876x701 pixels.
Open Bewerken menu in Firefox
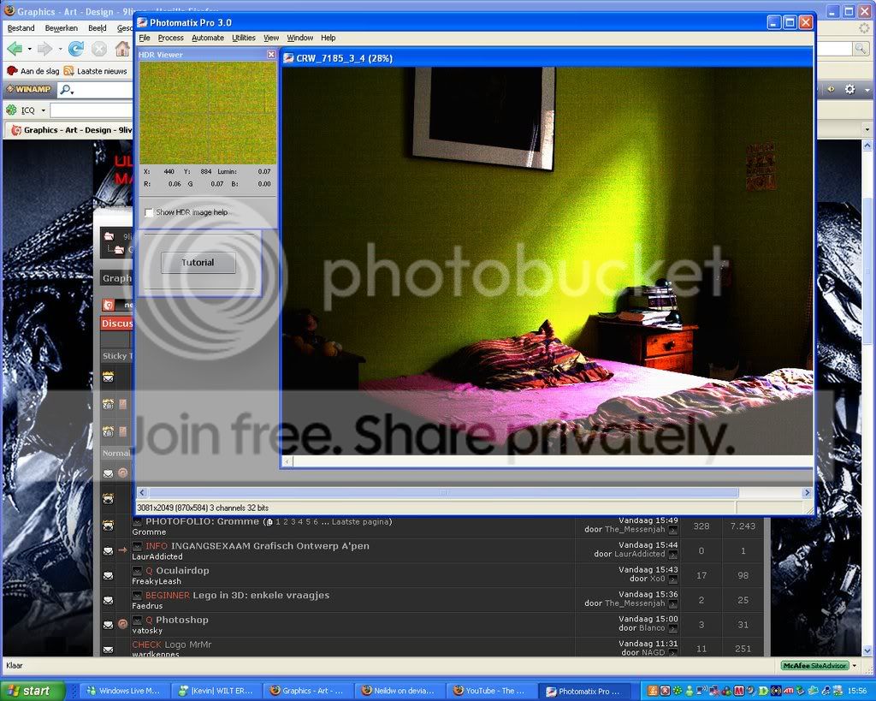click(62, 28)
